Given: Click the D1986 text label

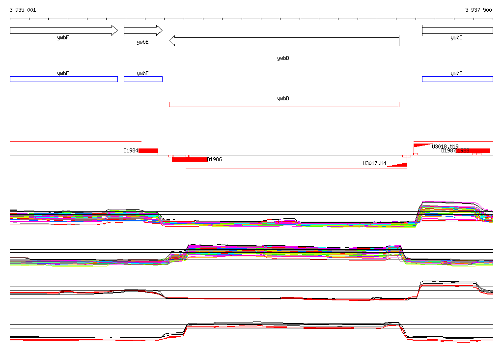Looking at the screenshot, I should tap(215, 159).
